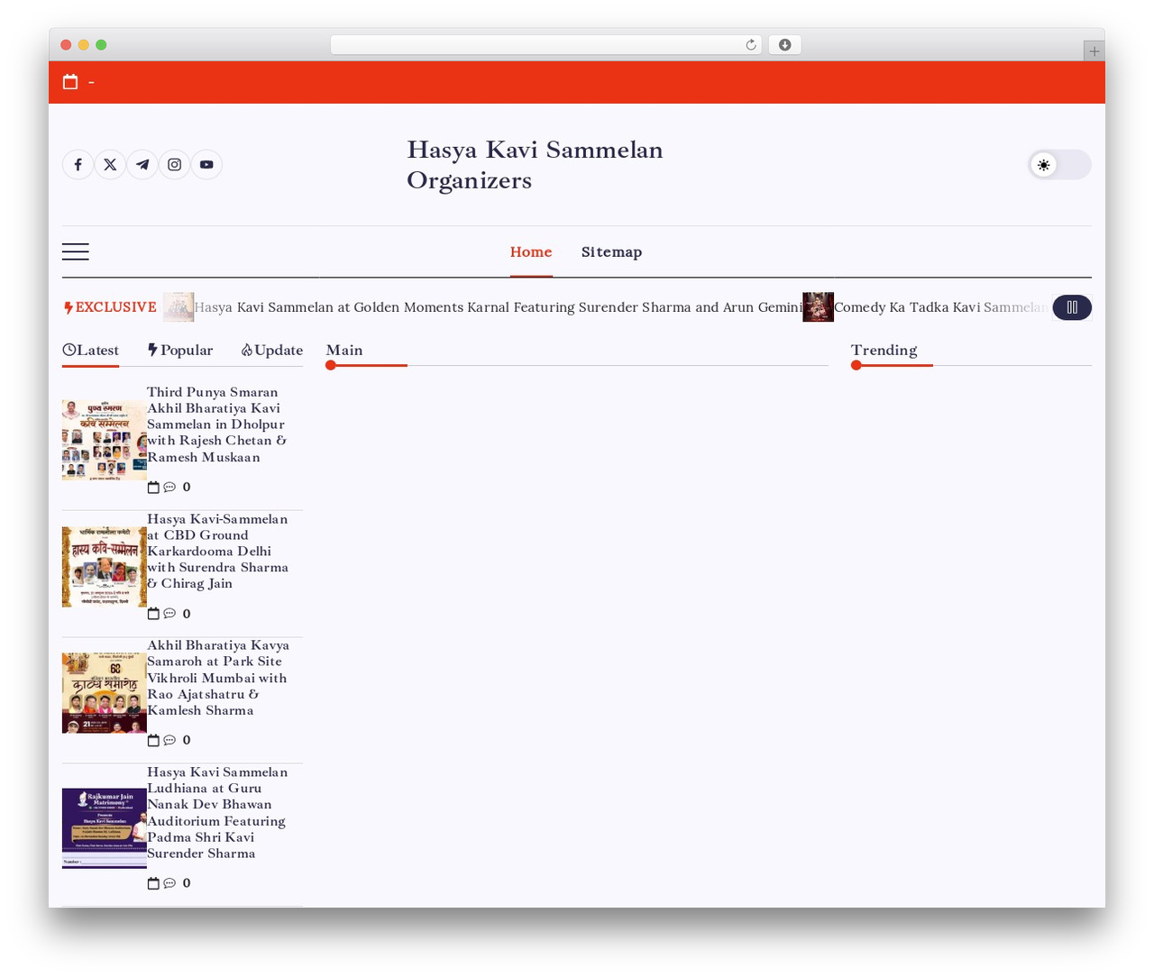
Task: Go to the Home menu item
Action: point(531,252)
